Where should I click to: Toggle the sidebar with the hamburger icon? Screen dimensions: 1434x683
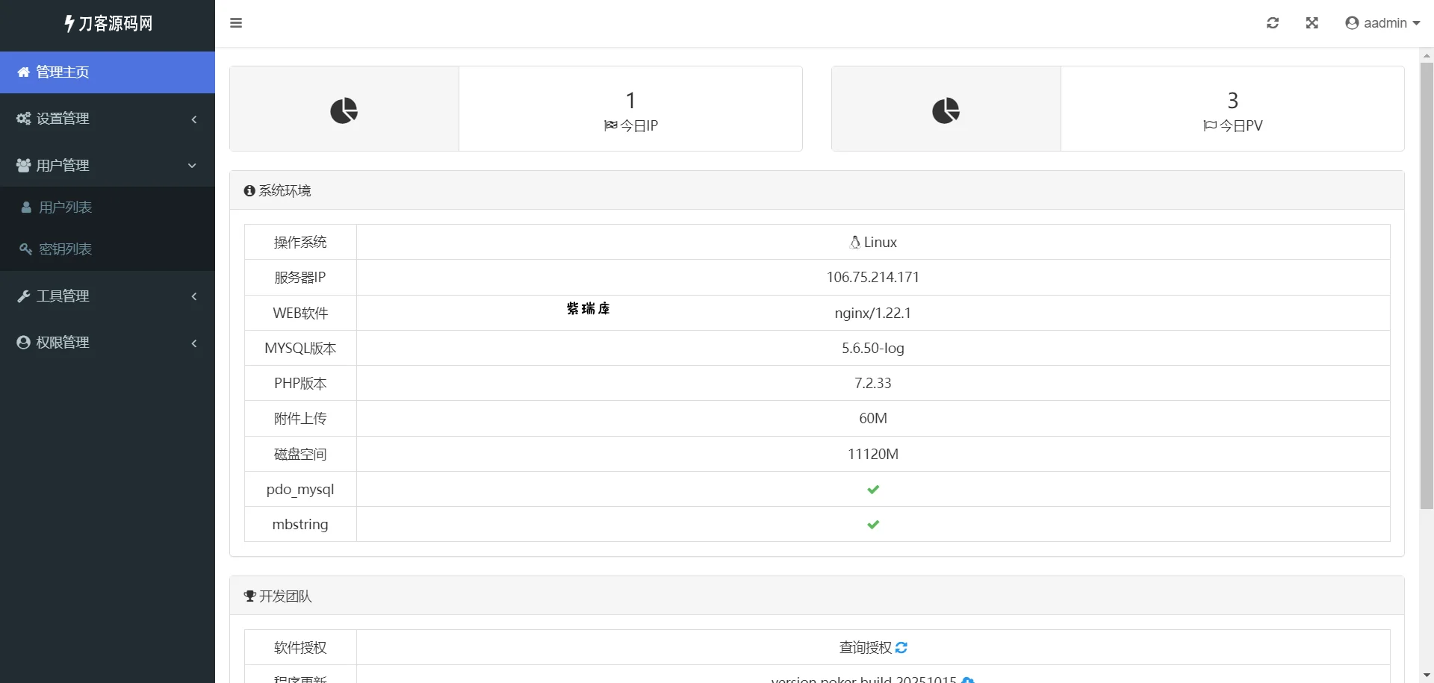click(236, 23)
